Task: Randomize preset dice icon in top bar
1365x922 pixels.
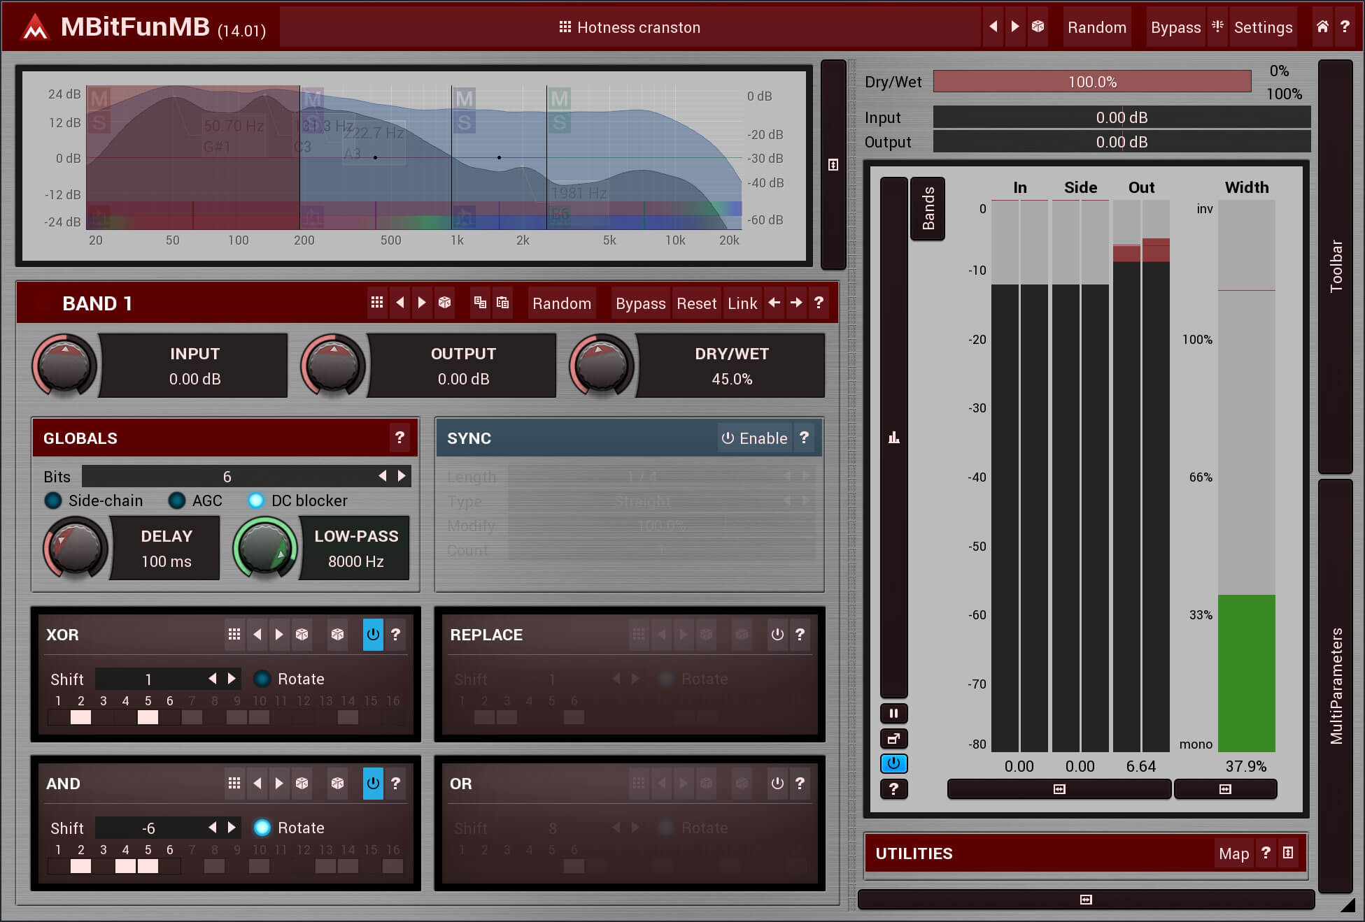Action: pos(1038,27)
